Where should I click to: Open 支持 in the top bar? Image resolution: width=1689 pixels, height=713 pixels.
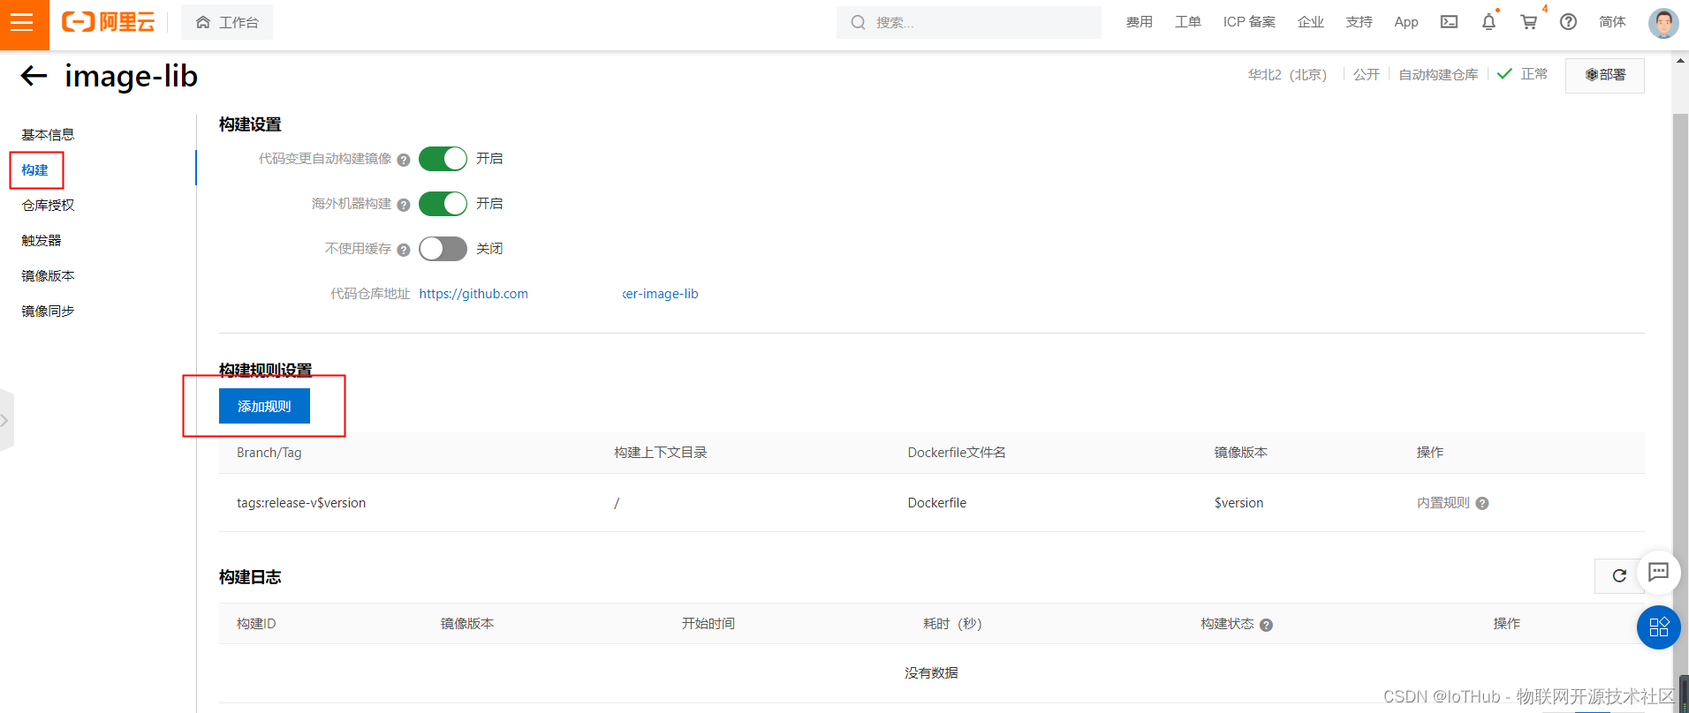point(1360,22)
